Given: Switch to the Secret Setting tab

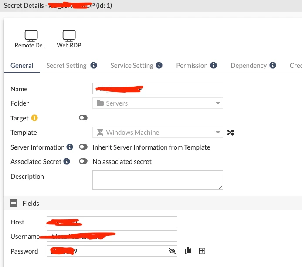Looking at the screenshot, I should 66,66.
